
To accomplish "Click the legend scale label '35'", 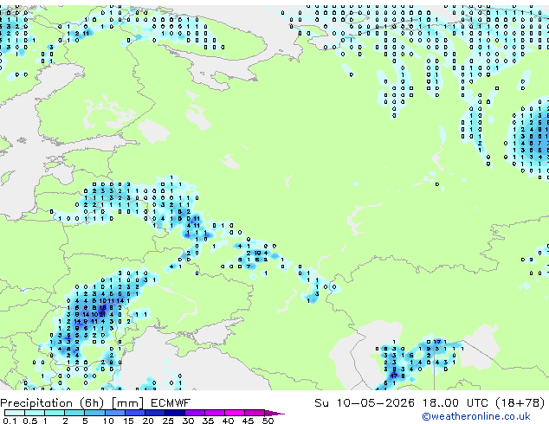I will pos(208,421).
